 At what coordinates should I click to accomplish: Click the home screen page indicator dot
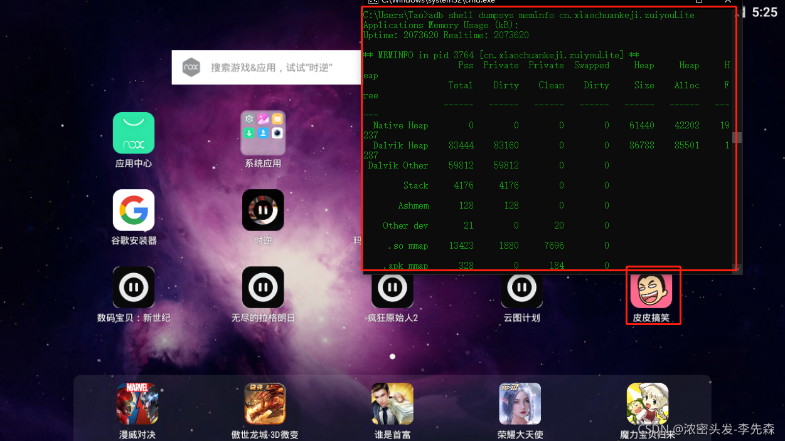point(392,356)
